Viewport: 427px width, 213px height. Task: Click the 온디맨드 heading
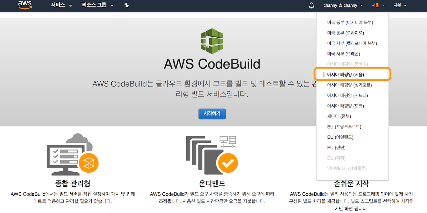tap(212, 183)
